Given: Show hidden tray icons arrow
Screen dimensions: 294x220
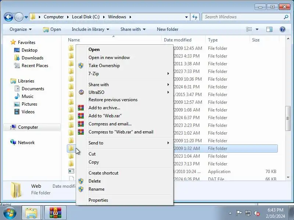Looking at the screenshot, I should 230,213.
